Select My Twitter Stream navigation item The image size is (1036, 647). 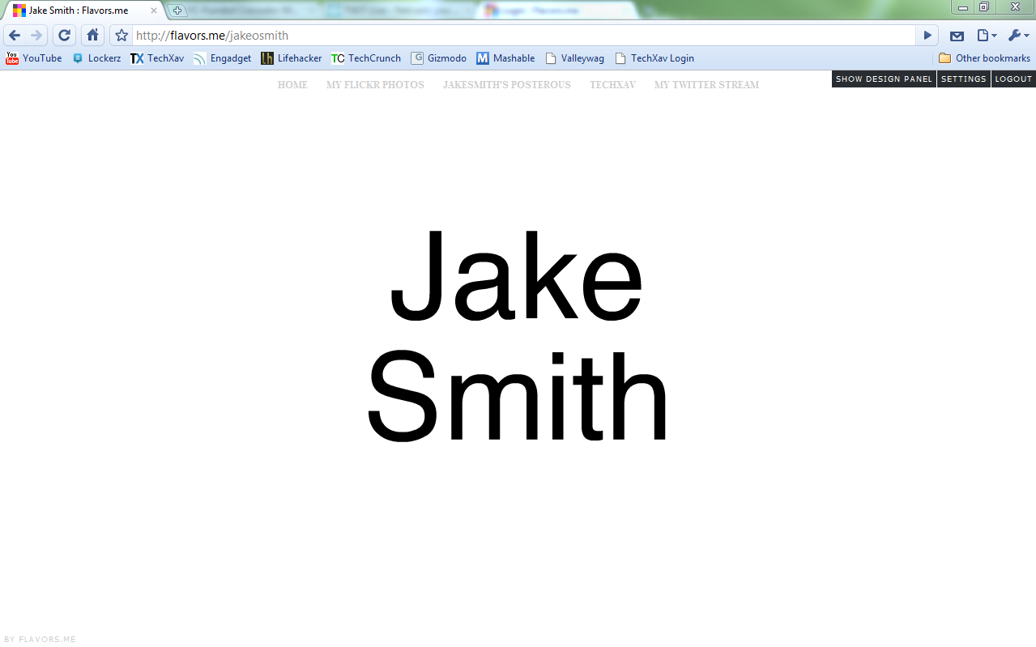(706, 85)
